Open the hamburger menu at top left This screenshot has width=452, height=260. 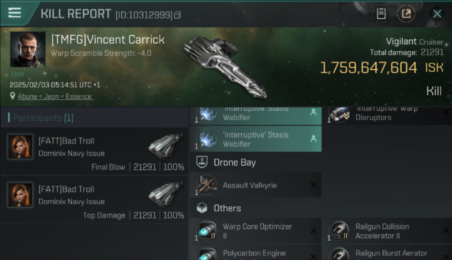click(15, 13)
